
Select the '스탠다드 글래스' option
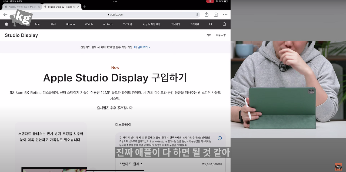(x=171, y=164)
